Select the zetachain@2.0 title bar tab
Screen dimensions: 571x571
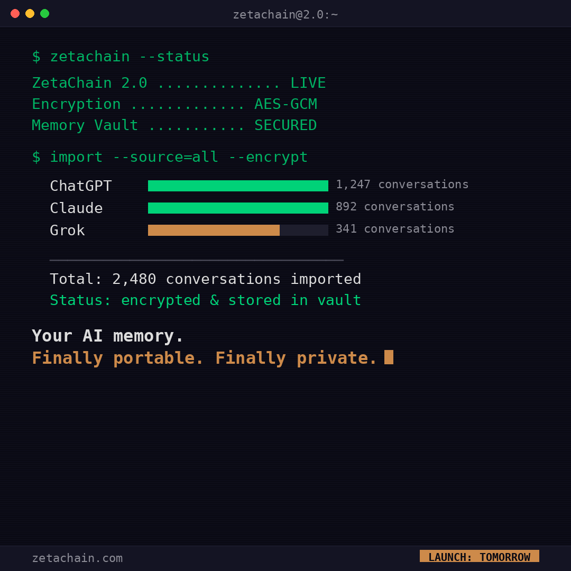coord(285,14)
